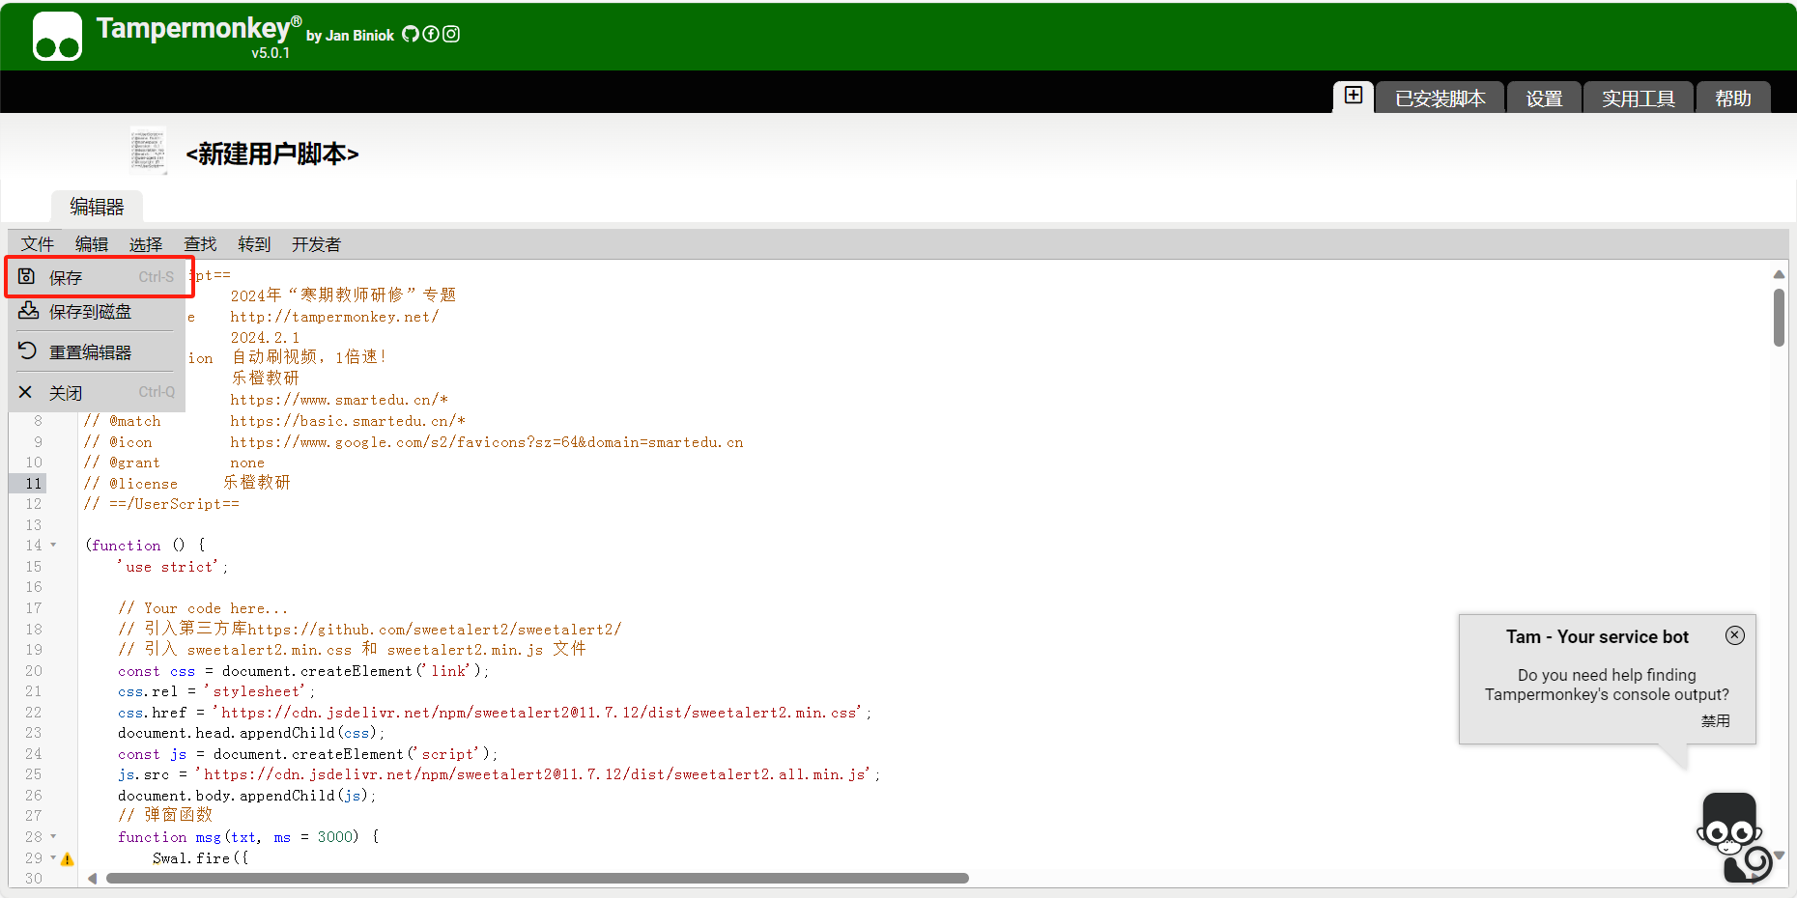Collapse the code fold at line 28
This screenshot has width=1797, height=898.
click(53, 837)
